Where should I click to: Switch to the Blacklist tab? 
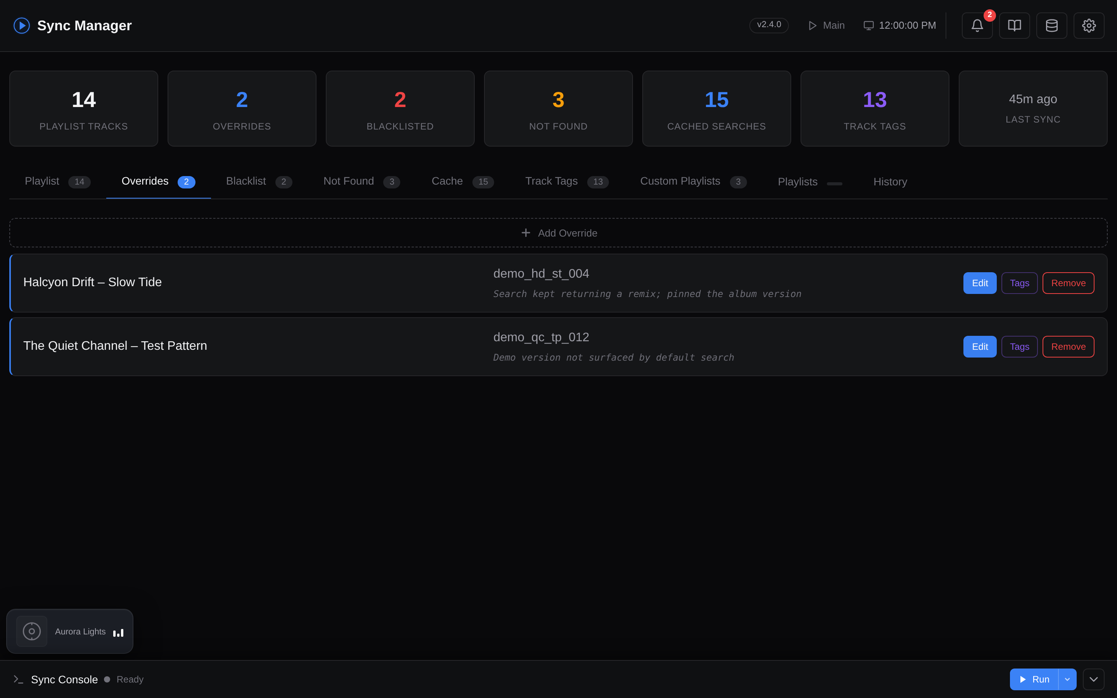[259, 181]
